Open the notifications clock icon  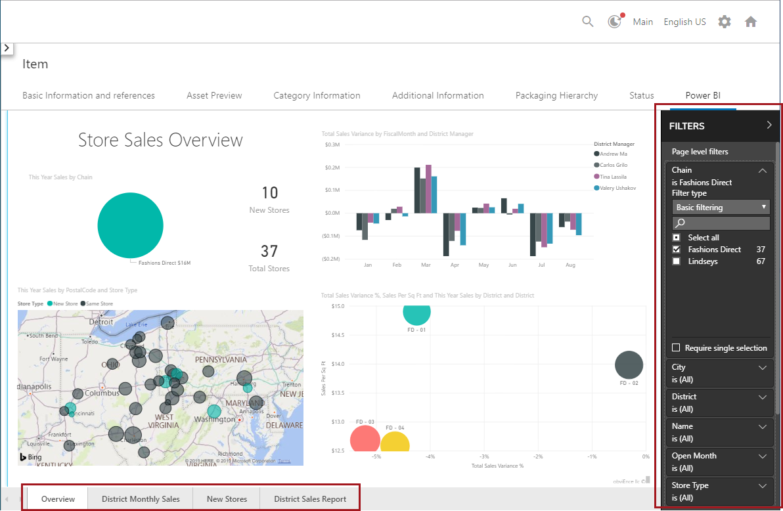614,22
